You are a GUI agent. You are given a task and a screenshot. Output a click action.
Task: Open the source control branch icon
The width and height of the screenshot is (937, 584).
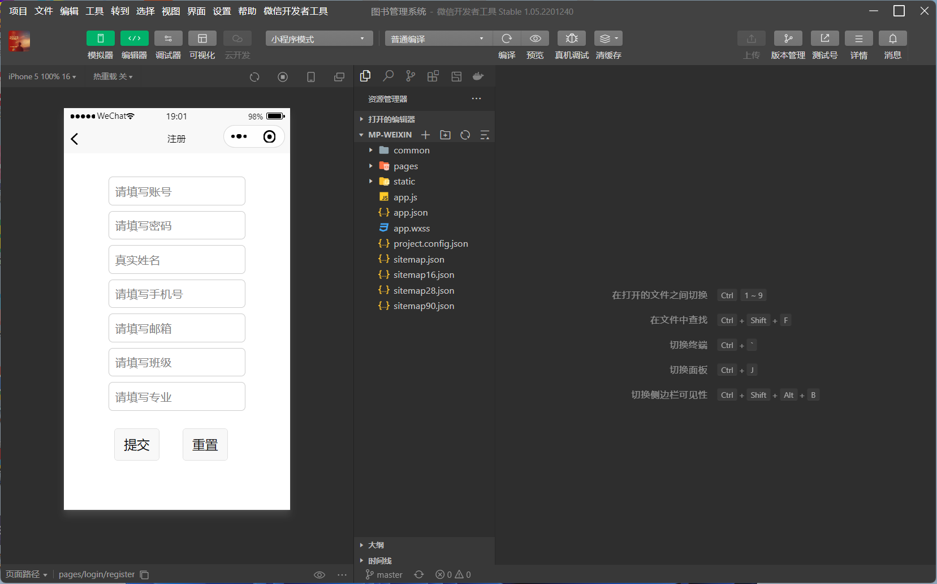pos(411,76)
